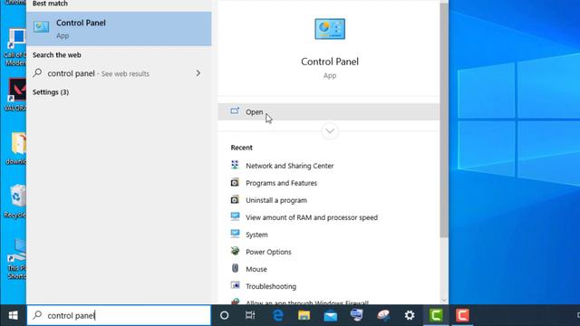Image resolution: width=580 pixels, height=326 pixels.
Task: Select the Control Panel best match result
Action: tap(119, 29)
